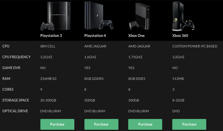The width and height of the screenshot is (223, 131).
Task: Click the RAM row label
Action: [6, 79]
